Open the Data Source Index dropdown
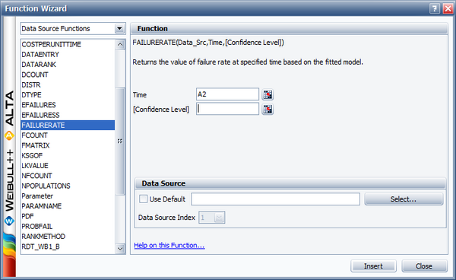 (212, 218)
